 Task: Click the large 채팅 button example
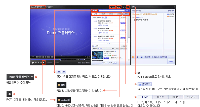61,85
